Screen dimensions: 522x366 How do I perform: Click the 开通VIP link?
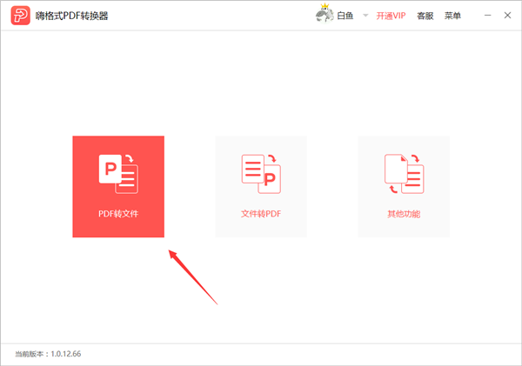391,16
